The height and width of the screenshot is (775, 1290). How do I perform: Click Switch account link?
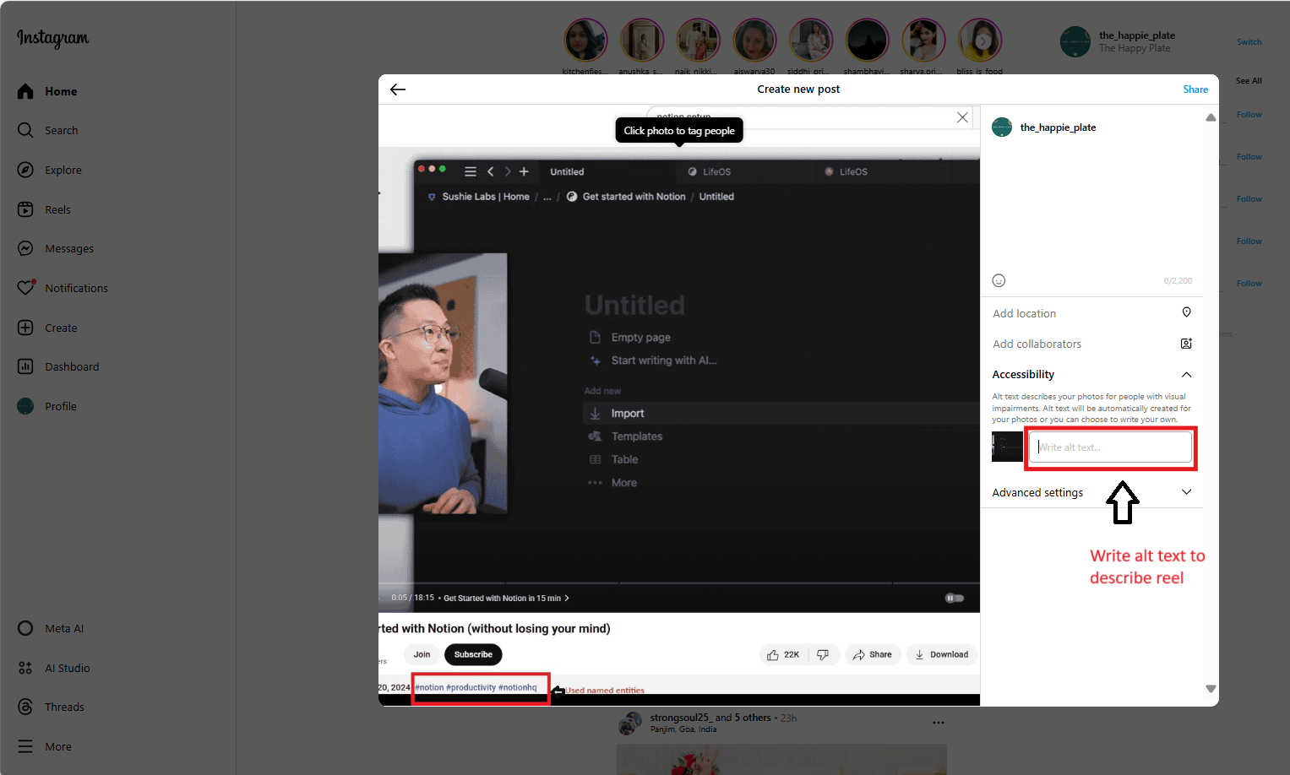coord(1249,42)
